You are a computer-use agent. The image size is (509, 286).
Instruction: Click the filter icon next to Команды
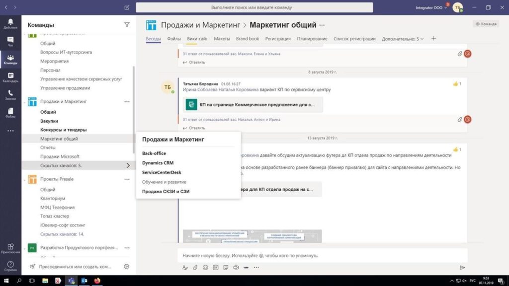(x=127, y=25)
